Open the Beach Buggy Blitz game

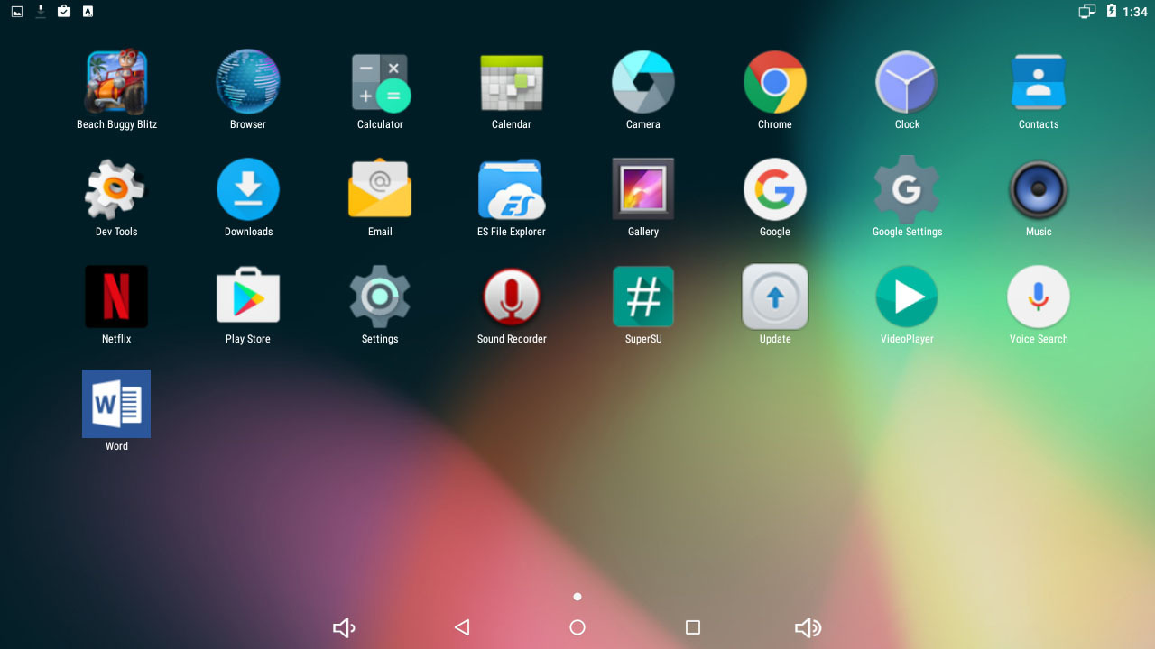click(x=116, y=82)
